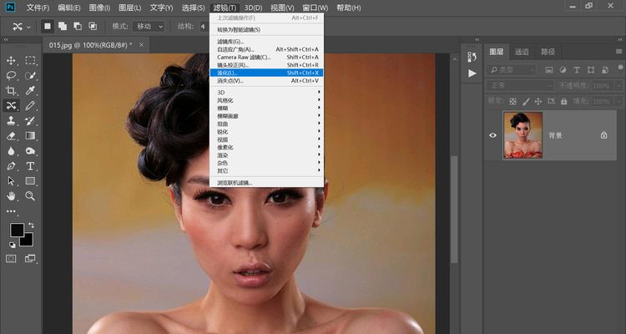Open the 图像 menu
The image size is (626, 334).
(99, 8)
